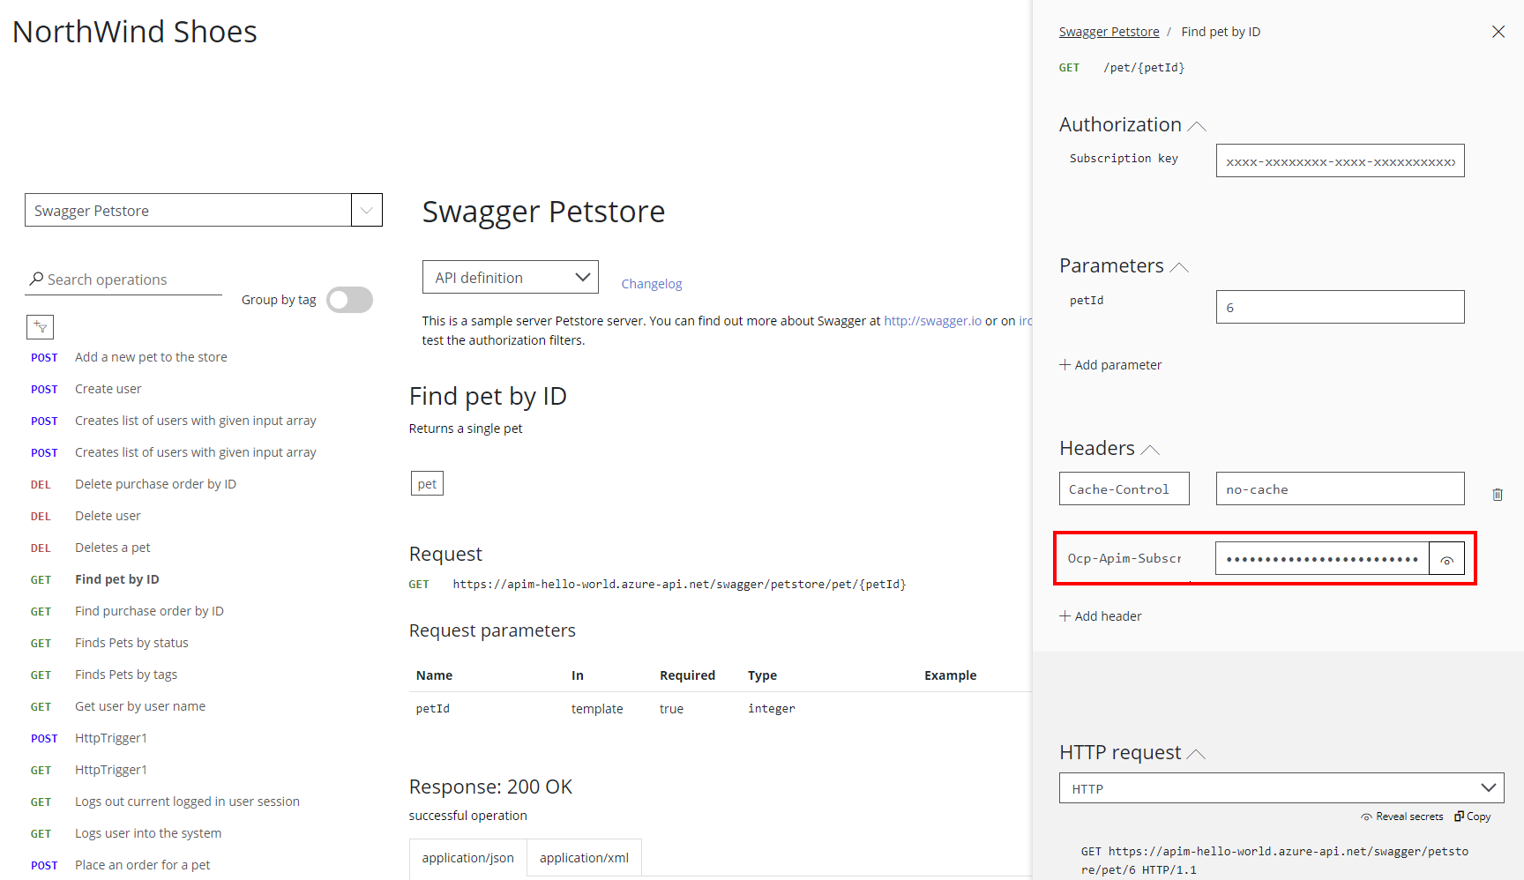
Task: Collapse the Authorization section
Action: pos(1197,125)
